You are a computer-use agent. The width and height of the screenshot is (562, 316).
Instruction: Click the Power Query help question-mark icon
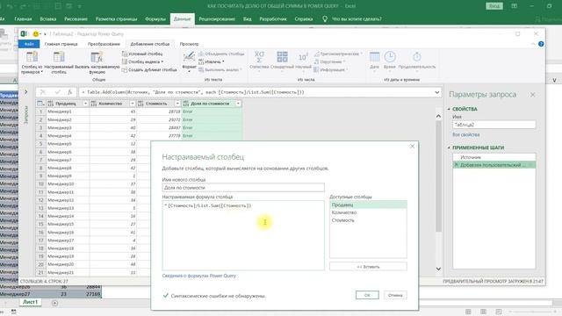click(541, 44)
